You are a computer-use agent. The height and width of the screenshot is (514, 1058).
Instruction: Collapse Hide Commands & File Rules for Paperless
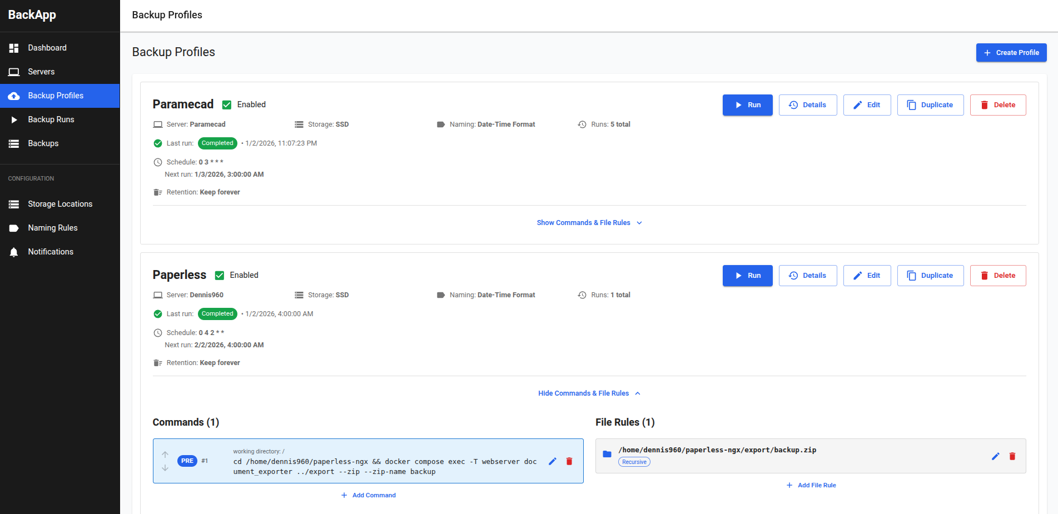coord(589,393)
